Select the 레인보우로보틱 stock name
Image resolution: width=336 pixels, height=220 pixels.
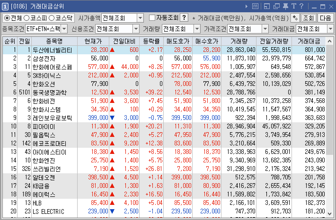click(52, 118)
